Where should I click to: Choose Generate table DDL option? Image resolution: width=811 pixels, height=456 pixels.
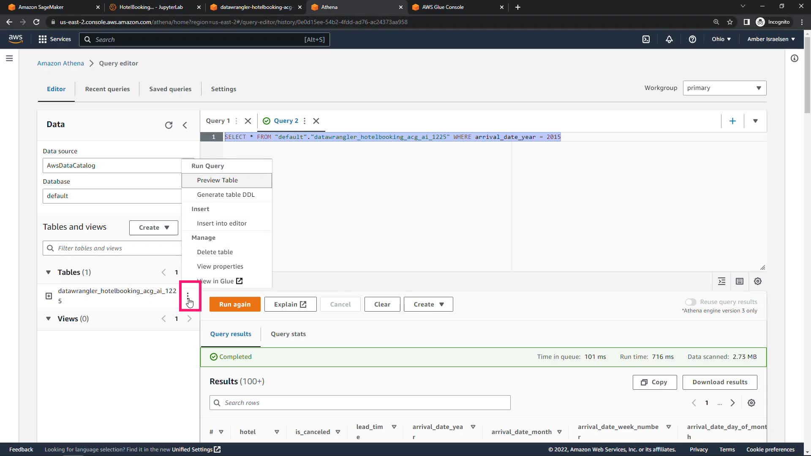tap(226, 195)
